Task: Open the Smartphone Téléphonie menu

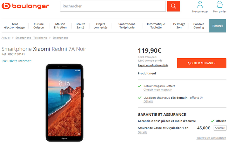Action: click(x=127, y=26)
